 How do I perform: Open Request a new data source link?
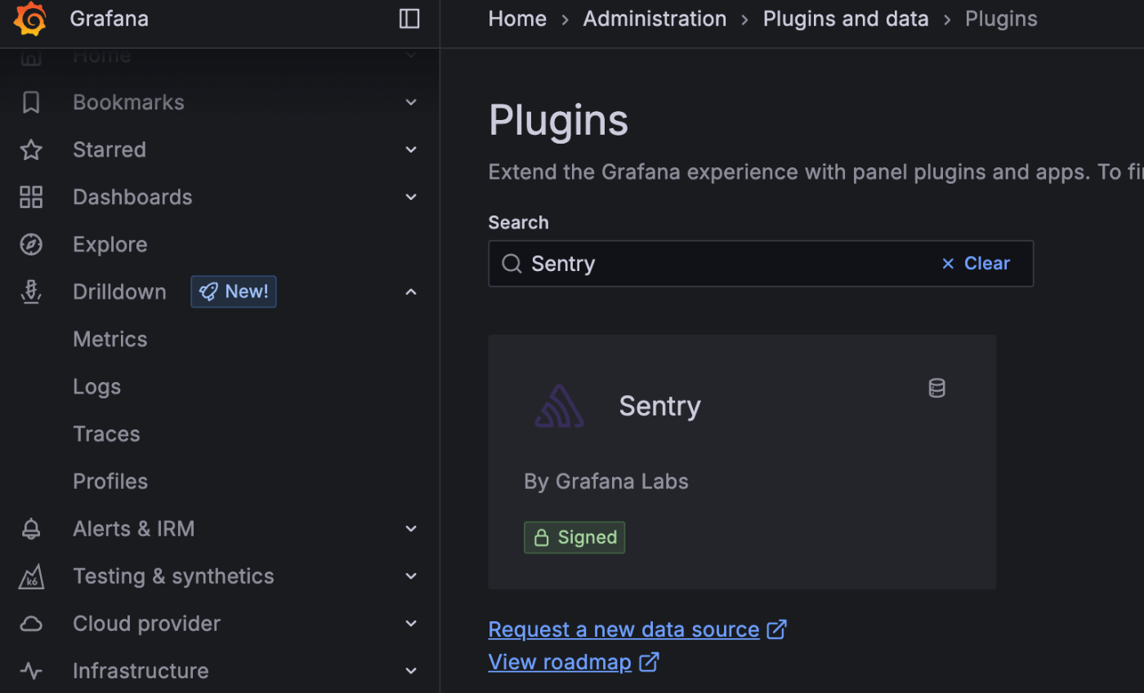click(x=624, y=629)
